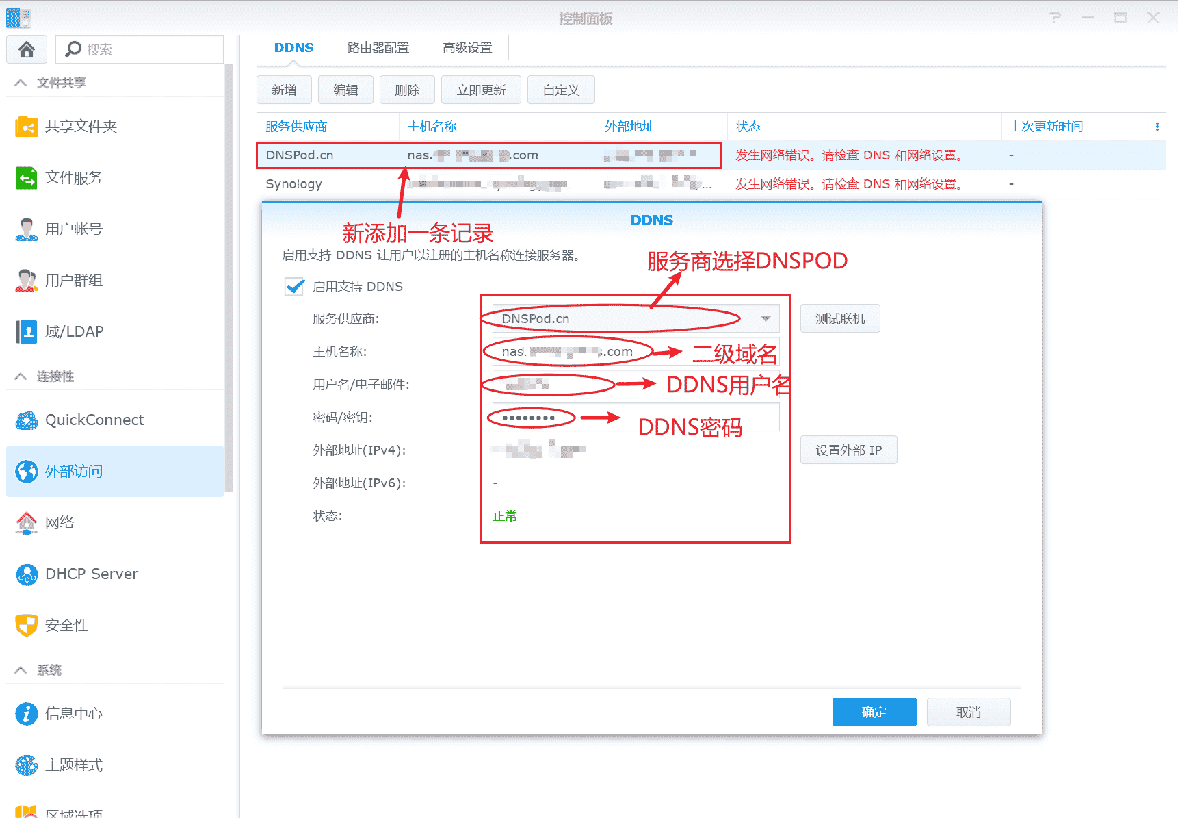
Task: Confirm with the 确定 button
Action: (x=874, y=712)
